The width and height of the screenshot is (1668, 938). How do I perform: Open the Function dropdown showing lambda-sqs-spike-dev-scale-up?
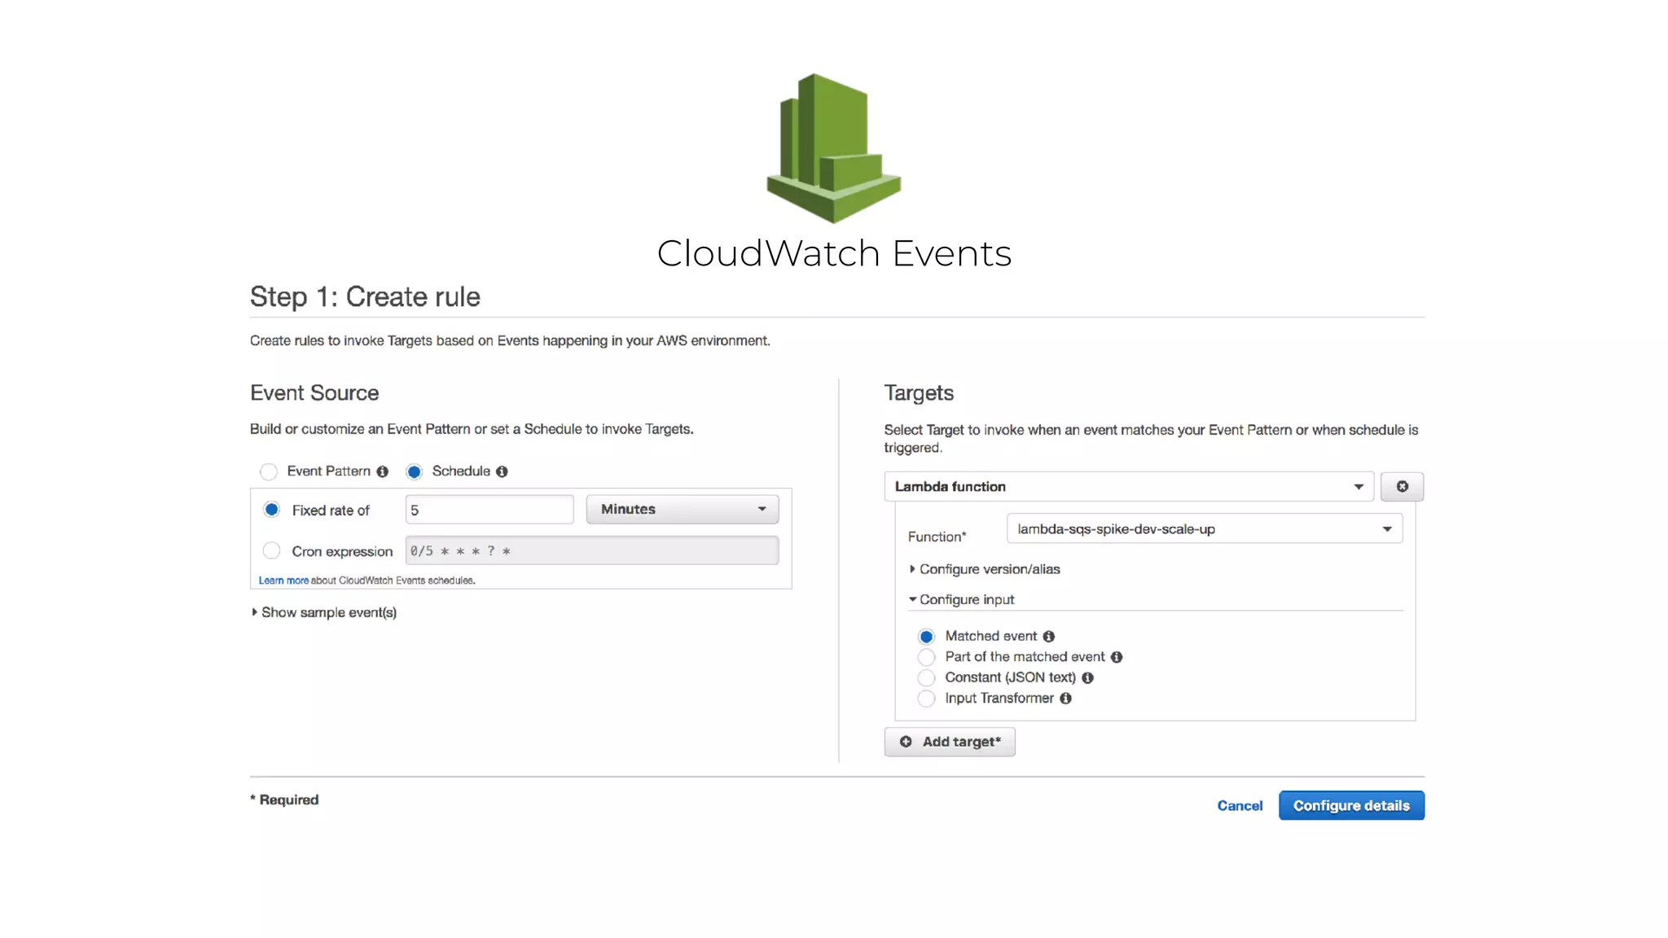click(1205, 528)
